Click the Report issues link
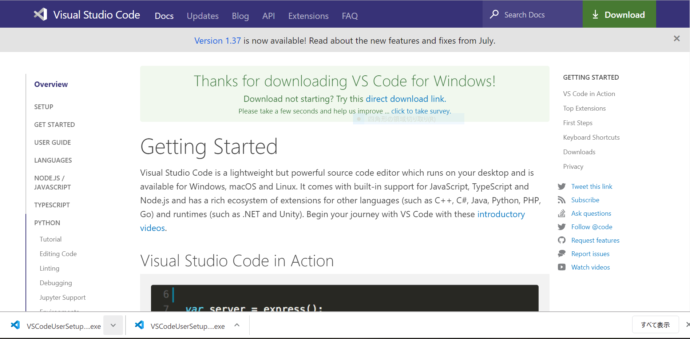This screenshot has width=690, height=339. 590,254
